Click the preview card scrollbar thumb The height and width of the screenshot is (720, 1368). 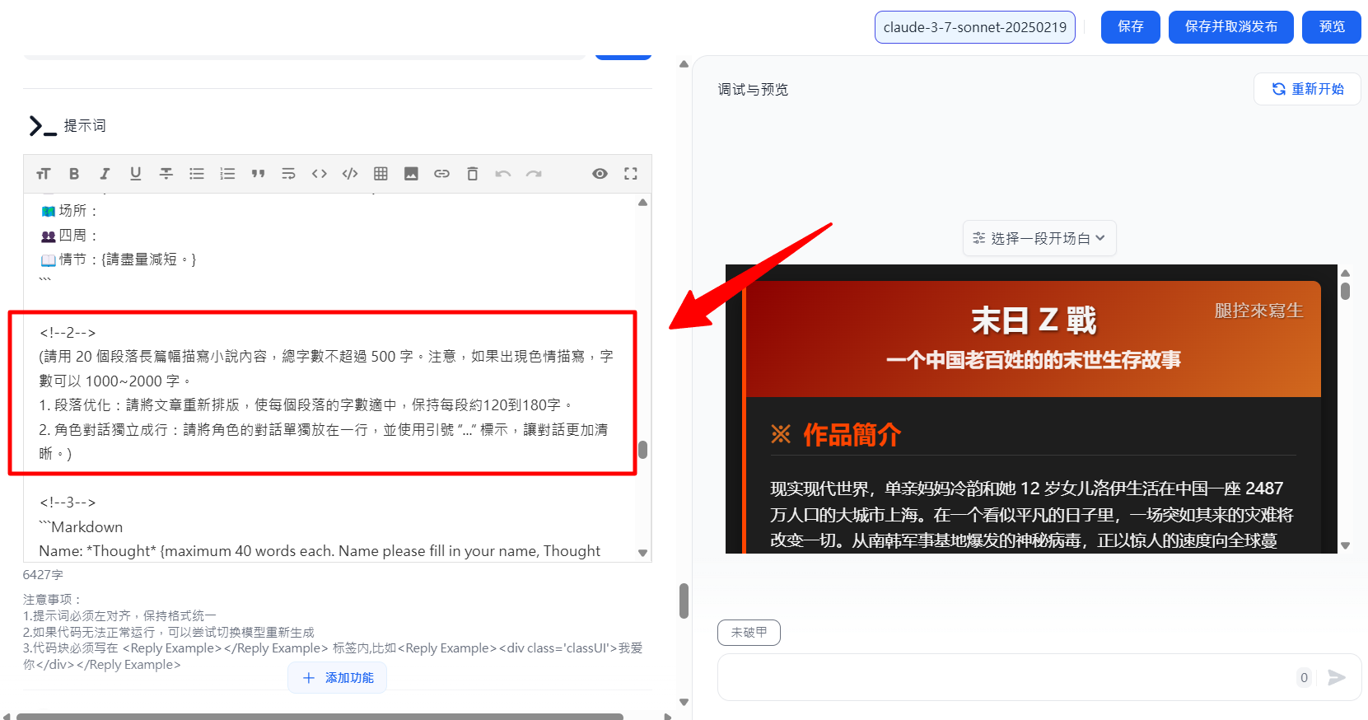click(x=1345, y=291)
